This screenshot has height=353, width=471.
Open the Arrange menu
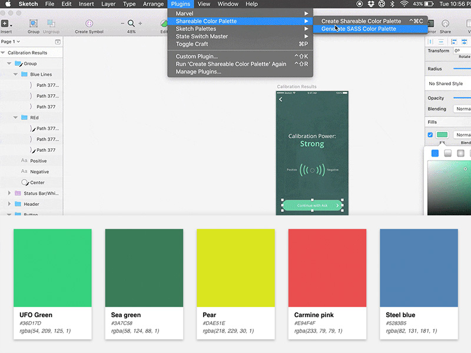coord(153,4)
